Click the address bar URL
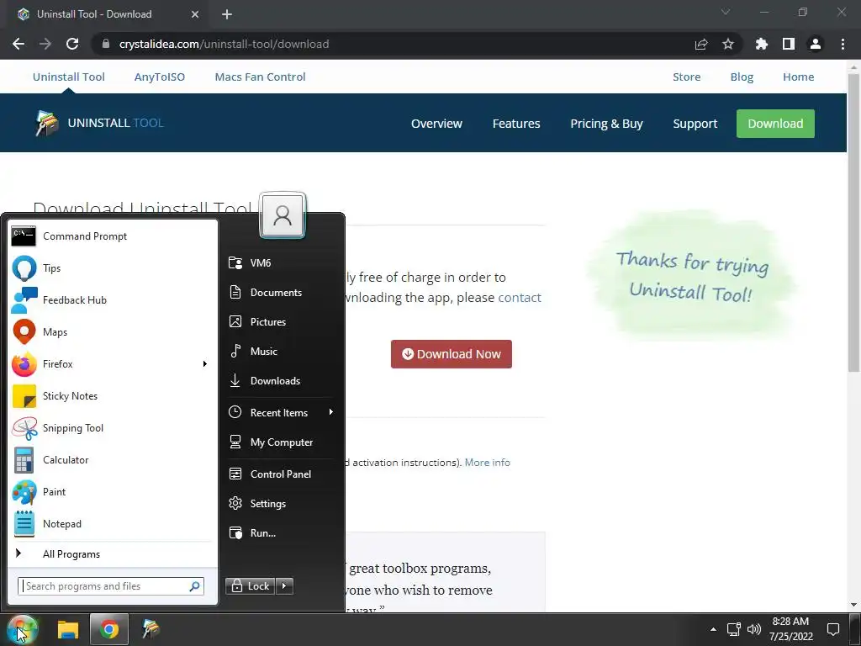This screenshot has height=646, width=861. 224,44
